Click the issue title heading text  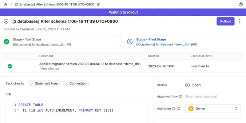click(x=65, y=21)
